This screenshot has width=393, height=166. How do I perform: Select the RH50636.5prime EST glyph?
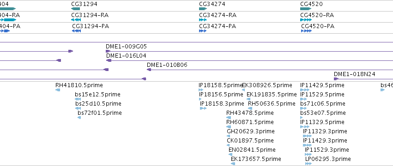(250, 108)
